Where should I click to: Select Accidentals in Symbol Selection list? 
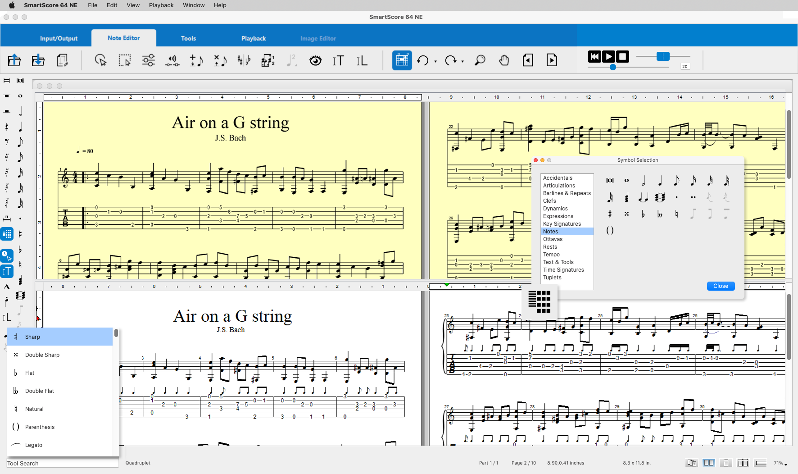point(567,178)
